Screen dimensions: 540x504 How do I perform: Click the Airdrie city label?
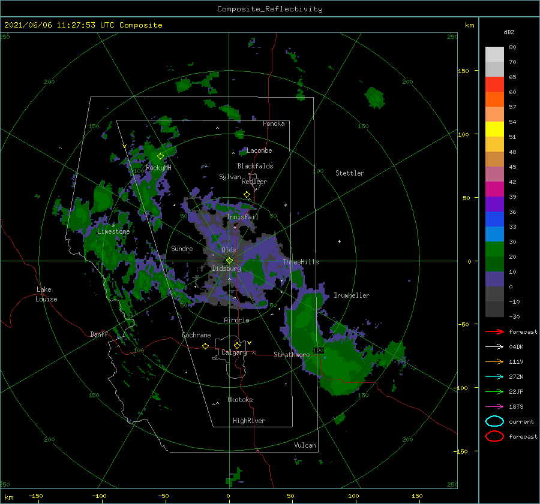(x=236, y=320)
